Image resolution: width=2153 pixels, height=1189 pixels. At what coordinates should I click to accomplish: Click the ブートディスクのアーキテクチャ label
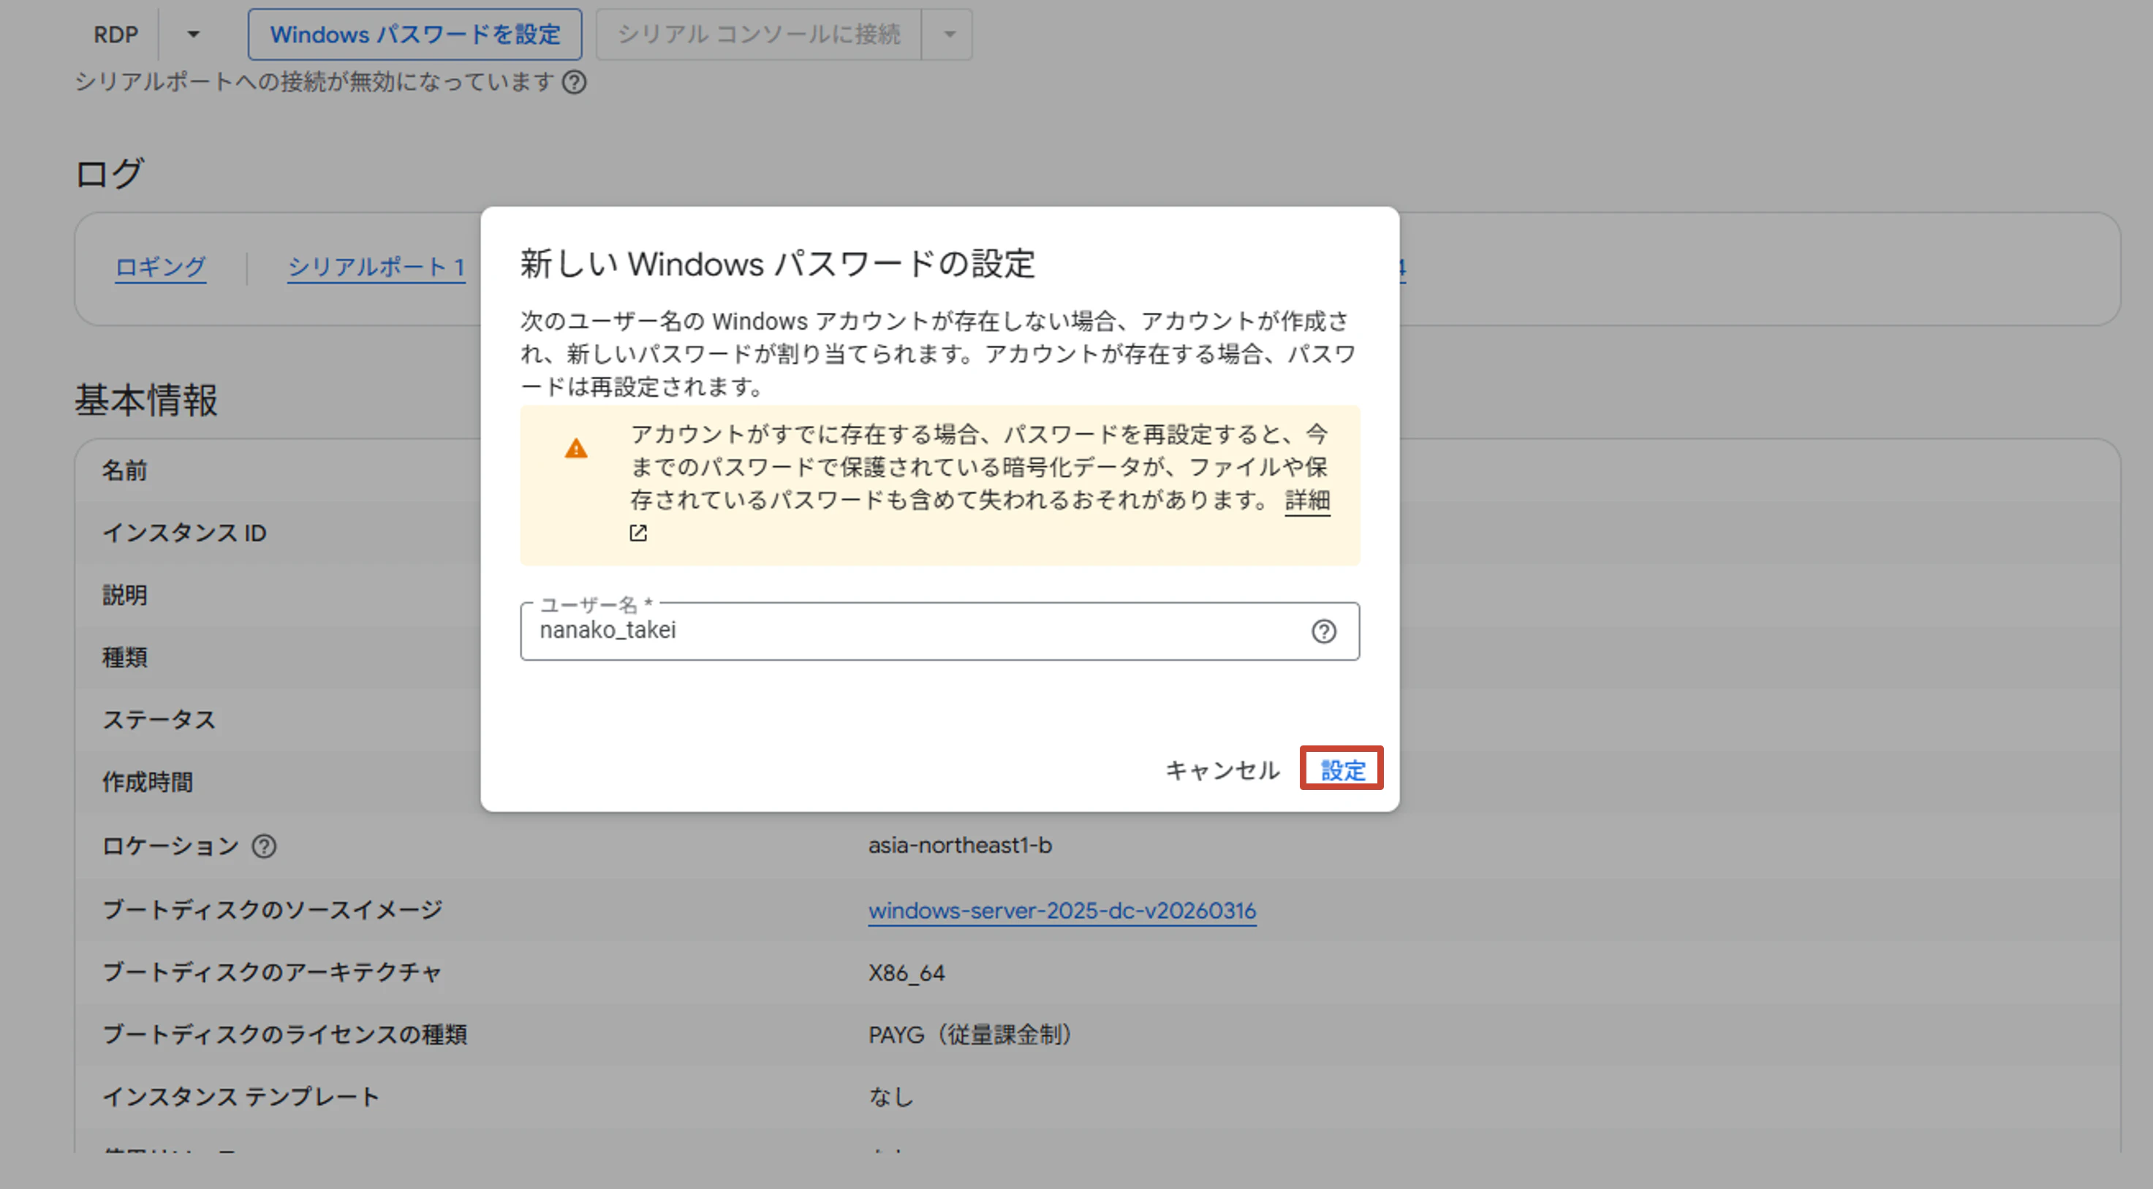(x=272, y=972)
